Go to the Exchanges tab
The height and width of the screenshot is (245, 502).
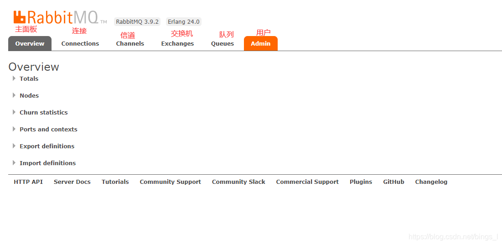tap(177, 43)
